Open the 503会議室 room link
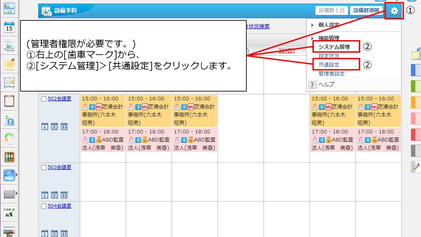 (60, 167)
